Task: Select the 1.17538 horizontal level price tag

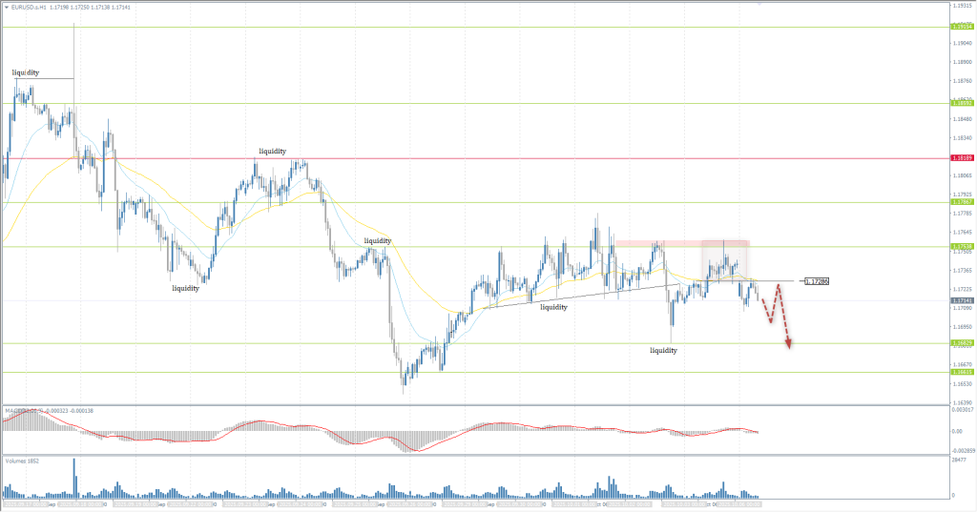Action: 961,247
